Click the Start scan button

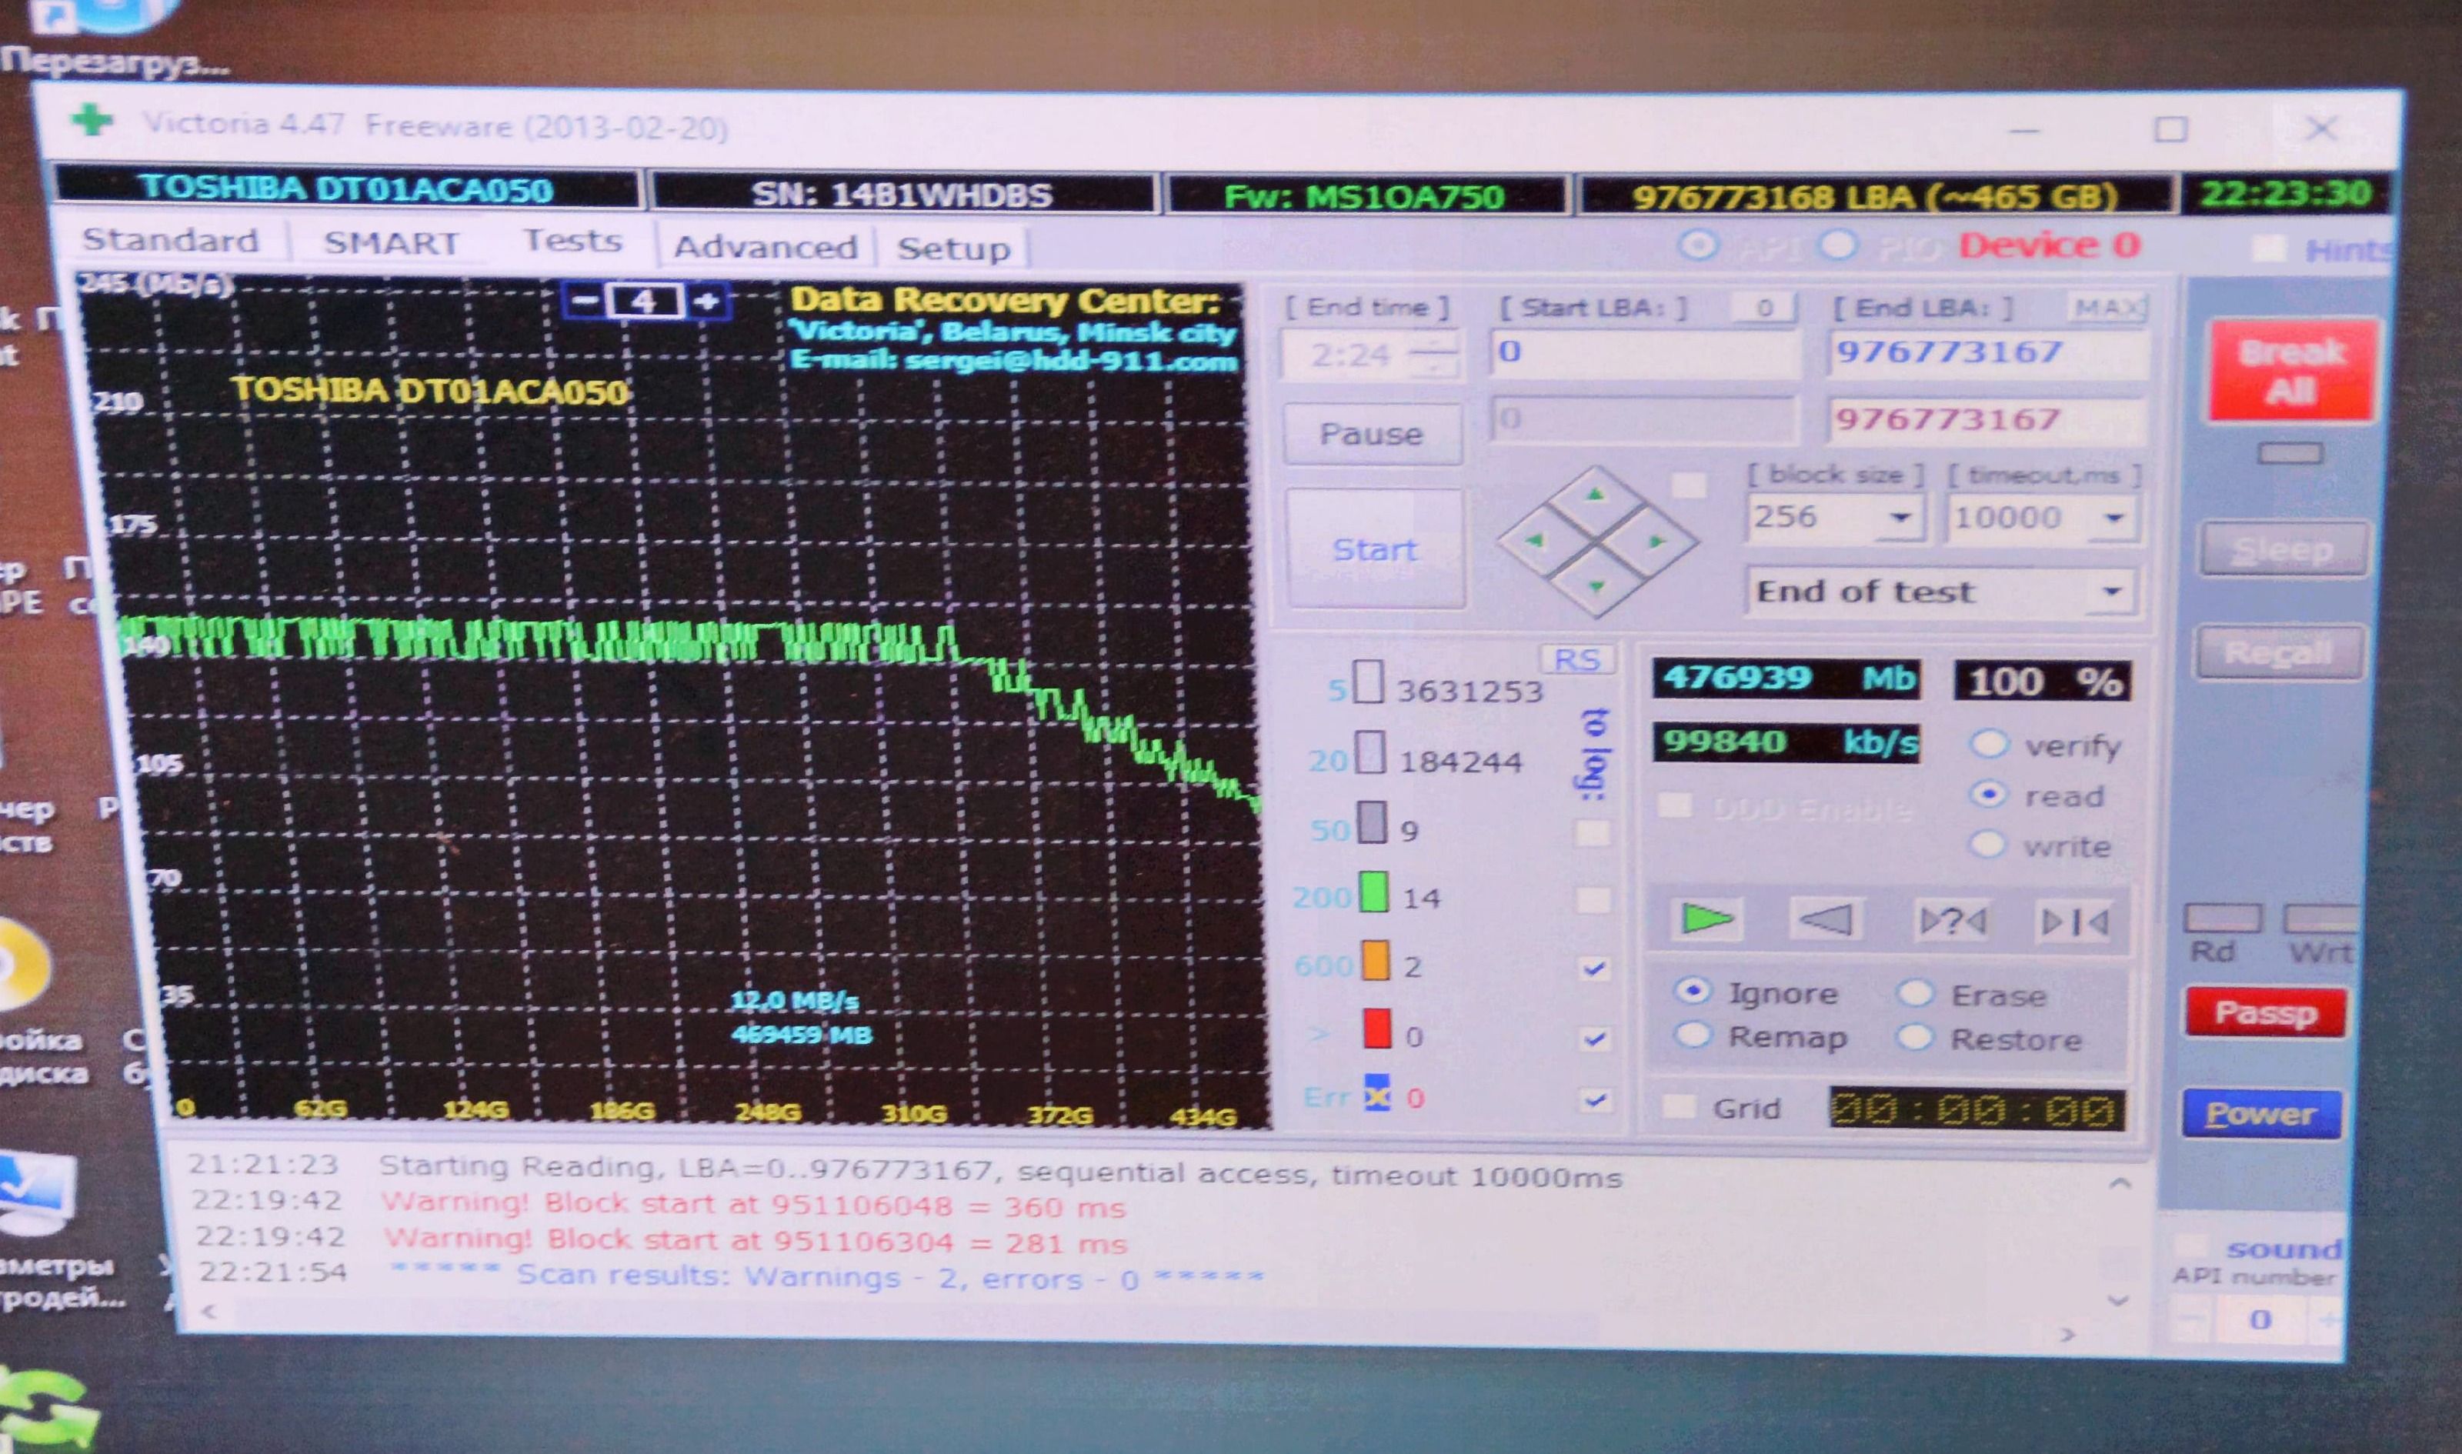[1376, 549]
